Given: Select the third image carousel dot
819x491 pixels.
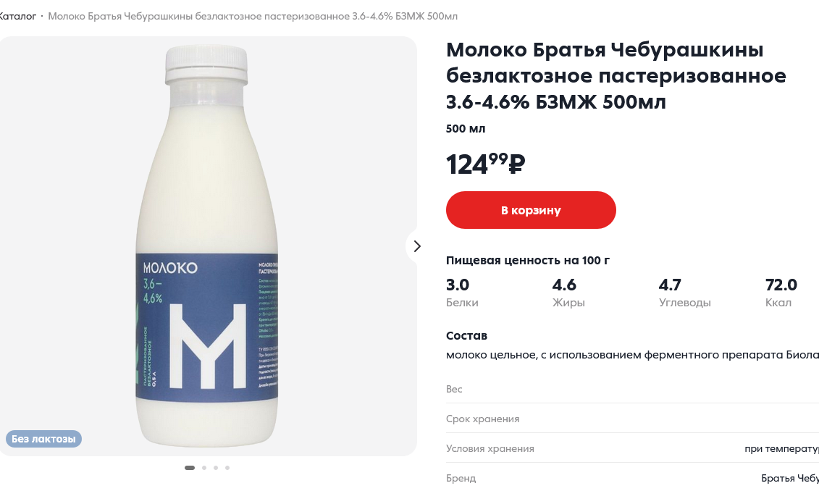Looking at the screenshot, I should pyautogui.click(x=216, y=468).
